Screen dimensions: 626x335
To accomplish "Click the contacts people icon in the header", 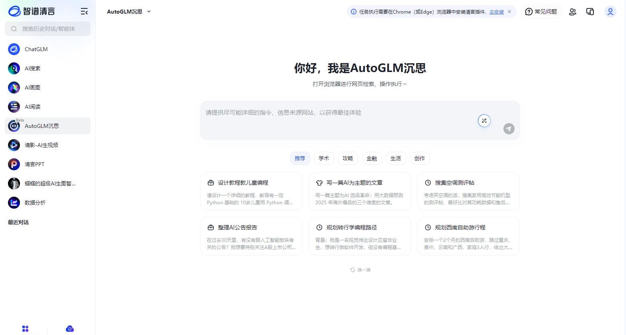I will pos(573,12).
